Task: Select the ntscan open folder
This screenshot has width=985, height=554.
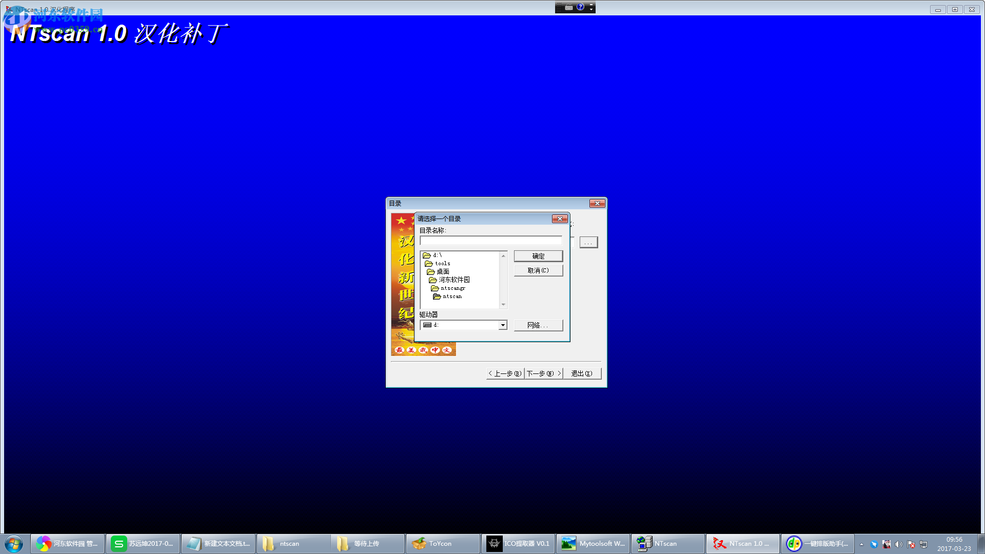Action: click(x=451, y=296)
